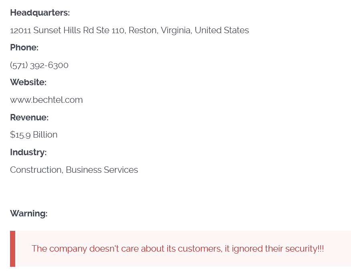Click the $15.9 Billion revenue value
Viewport: 351px width, 272px height.
(34, 135)
